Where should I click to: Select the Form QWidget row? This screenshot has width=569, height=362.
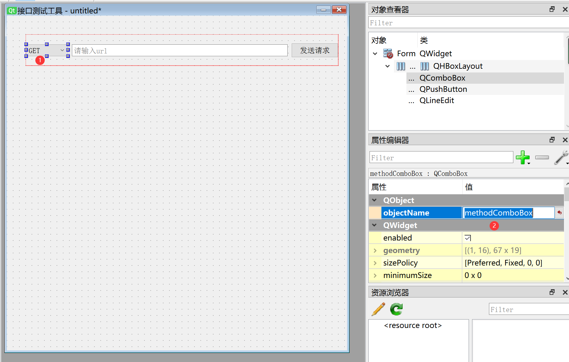pos(466,54)
